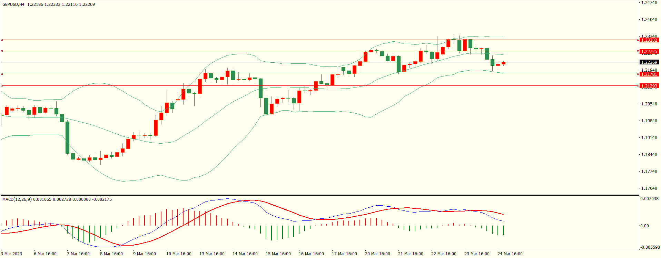Click the 1.24740 price axis value

coord(649,3)
